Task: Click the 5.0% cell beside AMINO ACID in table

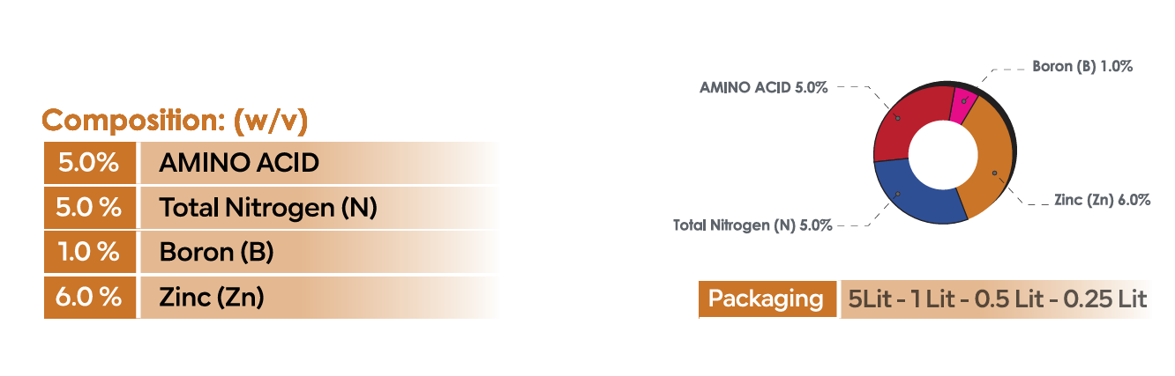Action: (x=90, y=163)
